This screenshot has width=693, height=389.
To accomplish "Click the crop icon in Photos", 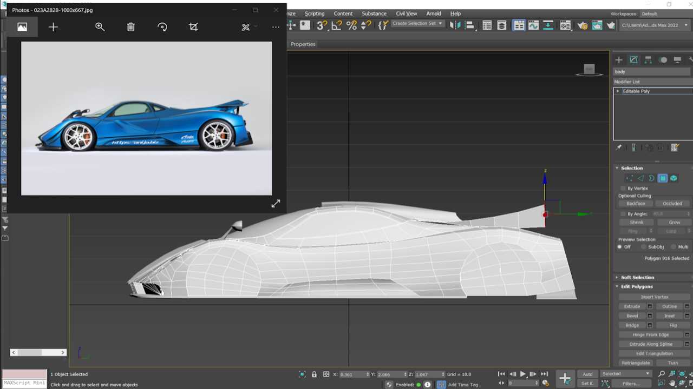I will pos(193,27).
